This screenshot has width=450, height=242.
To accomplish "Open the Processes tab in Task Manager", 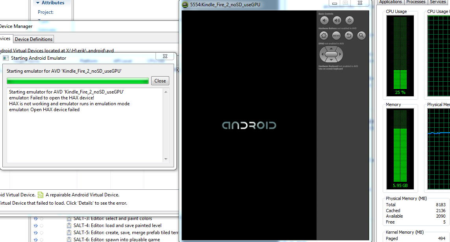I will [x=416, y=2].
